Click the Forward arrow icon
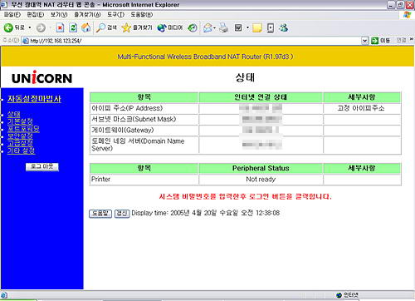The height and width of the screenshot is (301, 415). 41,27
